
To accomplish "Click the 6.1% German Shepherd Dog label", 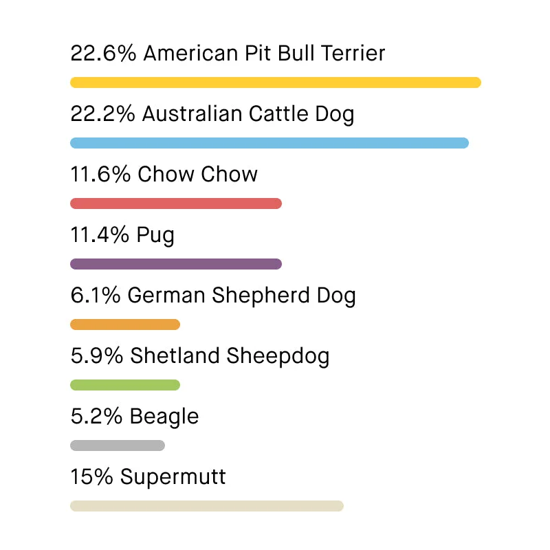I will 213,296.
